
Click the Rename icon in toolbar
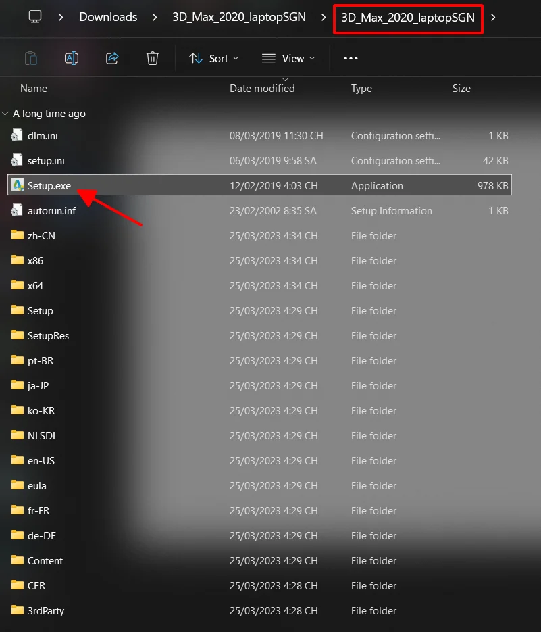tap(72, 58)
